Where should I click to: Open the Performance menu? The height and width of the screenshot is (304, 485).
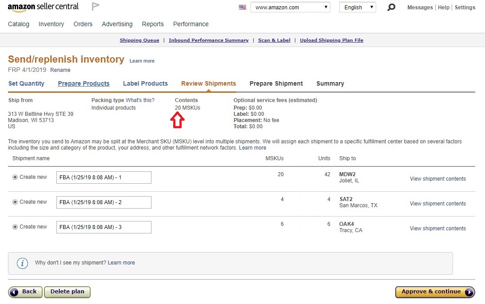point(191,24)
